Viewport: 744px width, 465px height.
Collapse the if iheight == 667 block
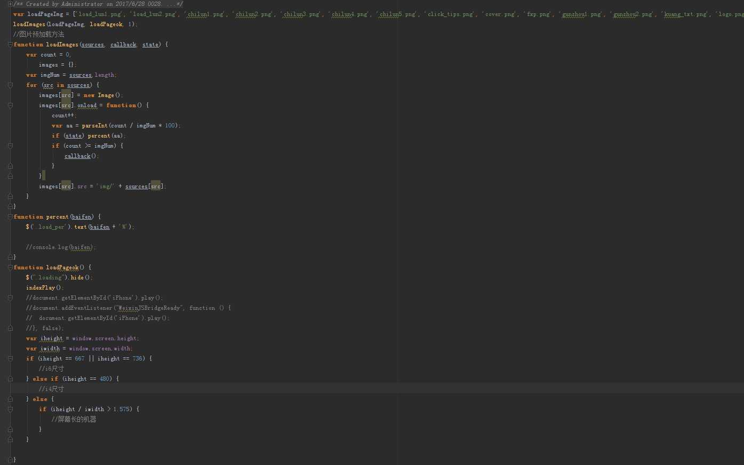[x=10, y=358]
